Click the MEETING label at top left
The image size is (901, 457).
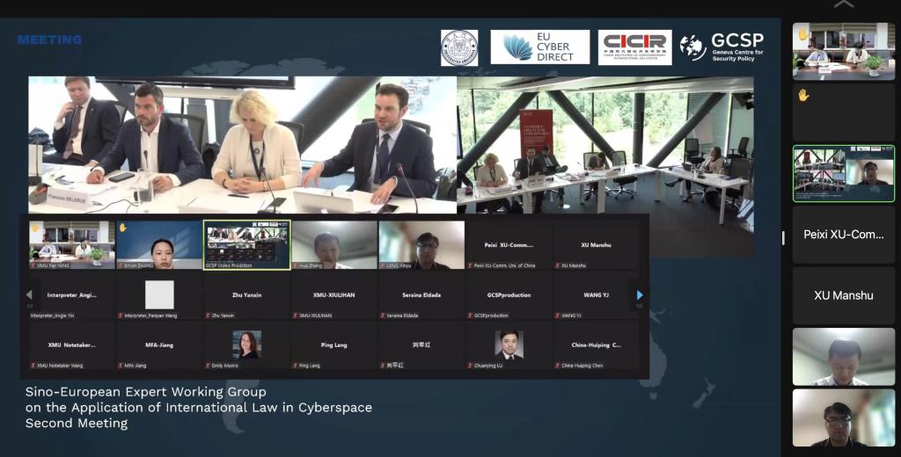(49, 40)
